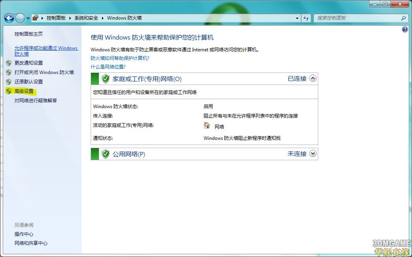Viewport: 412px width, 257px height.
Task: Open 操作中心 link
Action: (x=24, y=234)
